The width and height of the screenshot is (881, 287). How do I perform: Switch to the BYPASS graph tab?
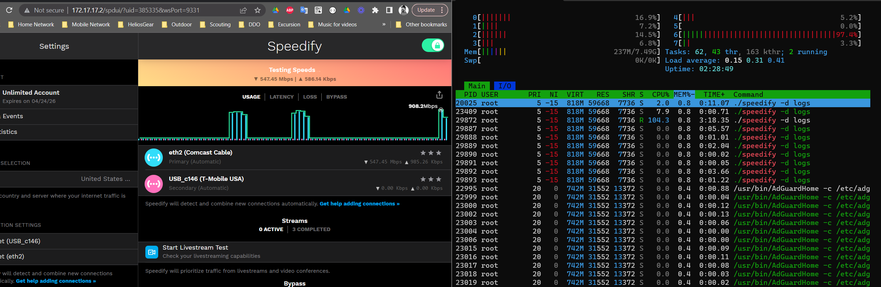(336, 97)
